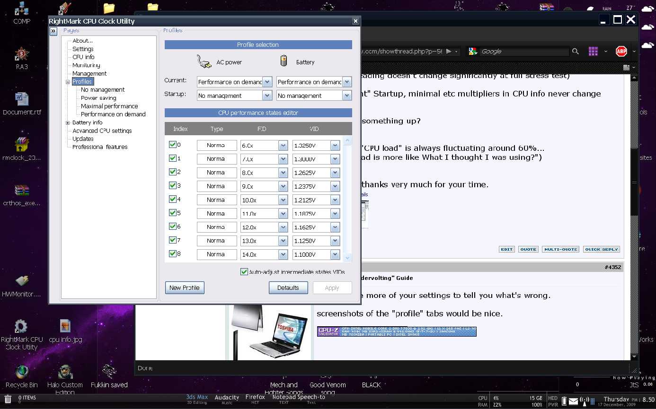The width and height of the screenshot is (656, 409).
Task: Click the New Profile button
Action: pyautogui.click(x=185, y=287)
